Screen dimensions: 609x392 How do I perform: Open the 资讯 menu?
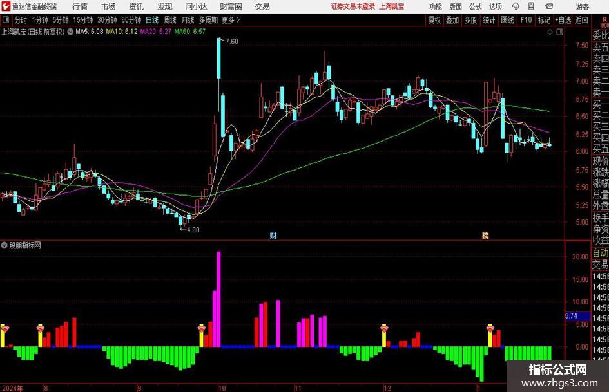point(137,6)
